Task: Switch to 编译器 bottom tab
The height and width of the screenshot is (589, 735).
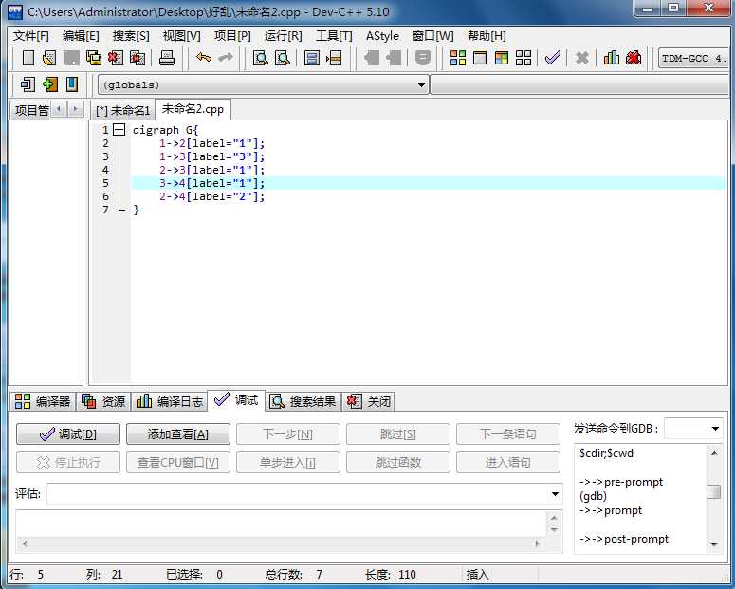Action: (x=43, y=401)
